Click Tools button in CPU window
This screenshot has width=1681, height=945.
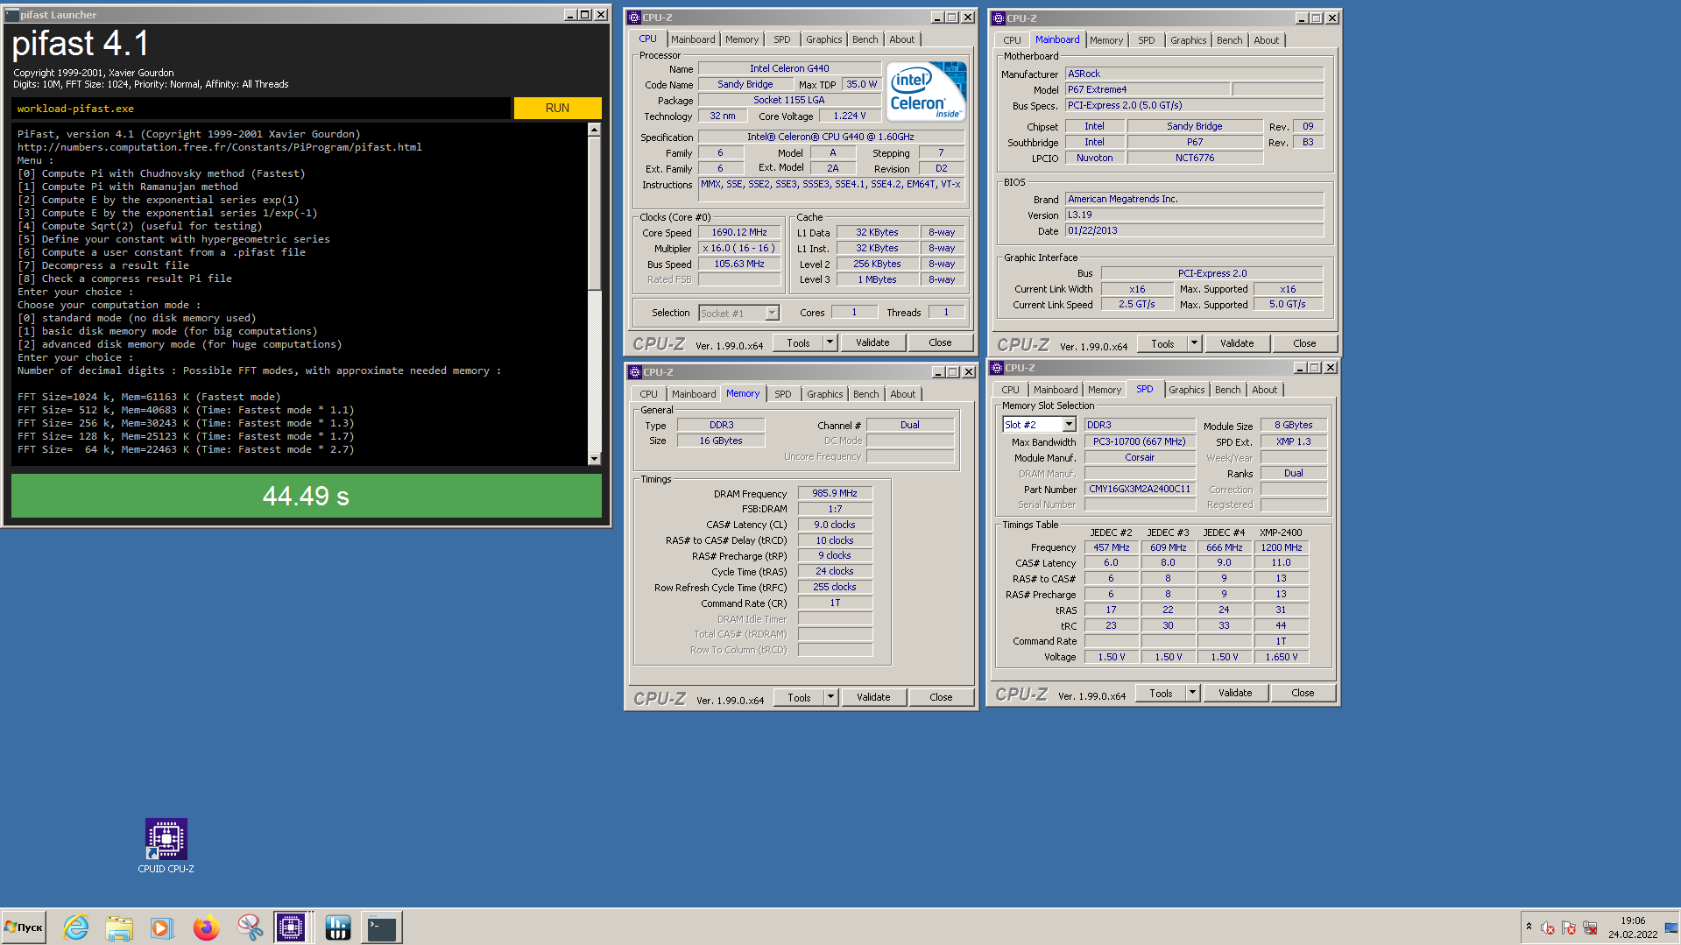[x=798, y=342]
